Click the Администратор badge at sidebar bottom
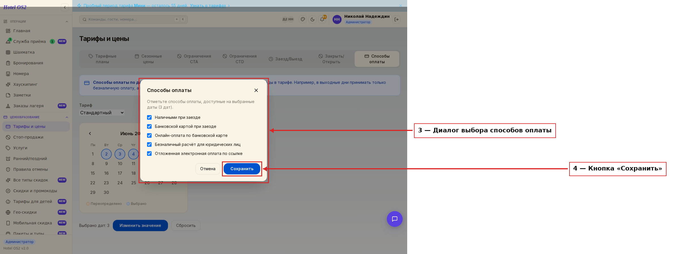Image resolution: width=673 pixels, height=254 pixels. click(x=20, y=242)
